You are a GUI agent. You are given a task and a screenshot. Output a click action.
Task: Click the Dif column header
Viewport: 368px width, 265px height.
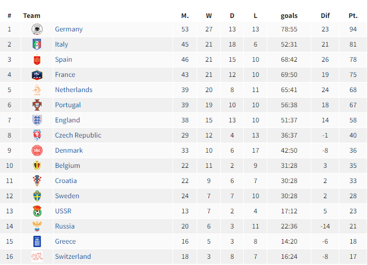pos(325,16)
